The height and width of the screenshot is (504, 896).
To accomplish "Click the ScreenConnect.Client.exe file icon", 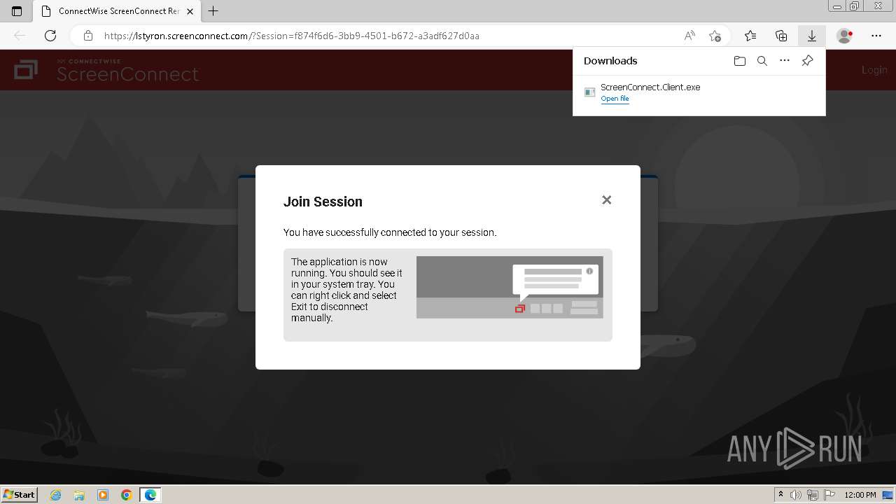I will [589, 92].
